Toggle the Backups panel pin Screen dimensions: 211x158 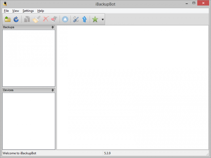(53, 27)
